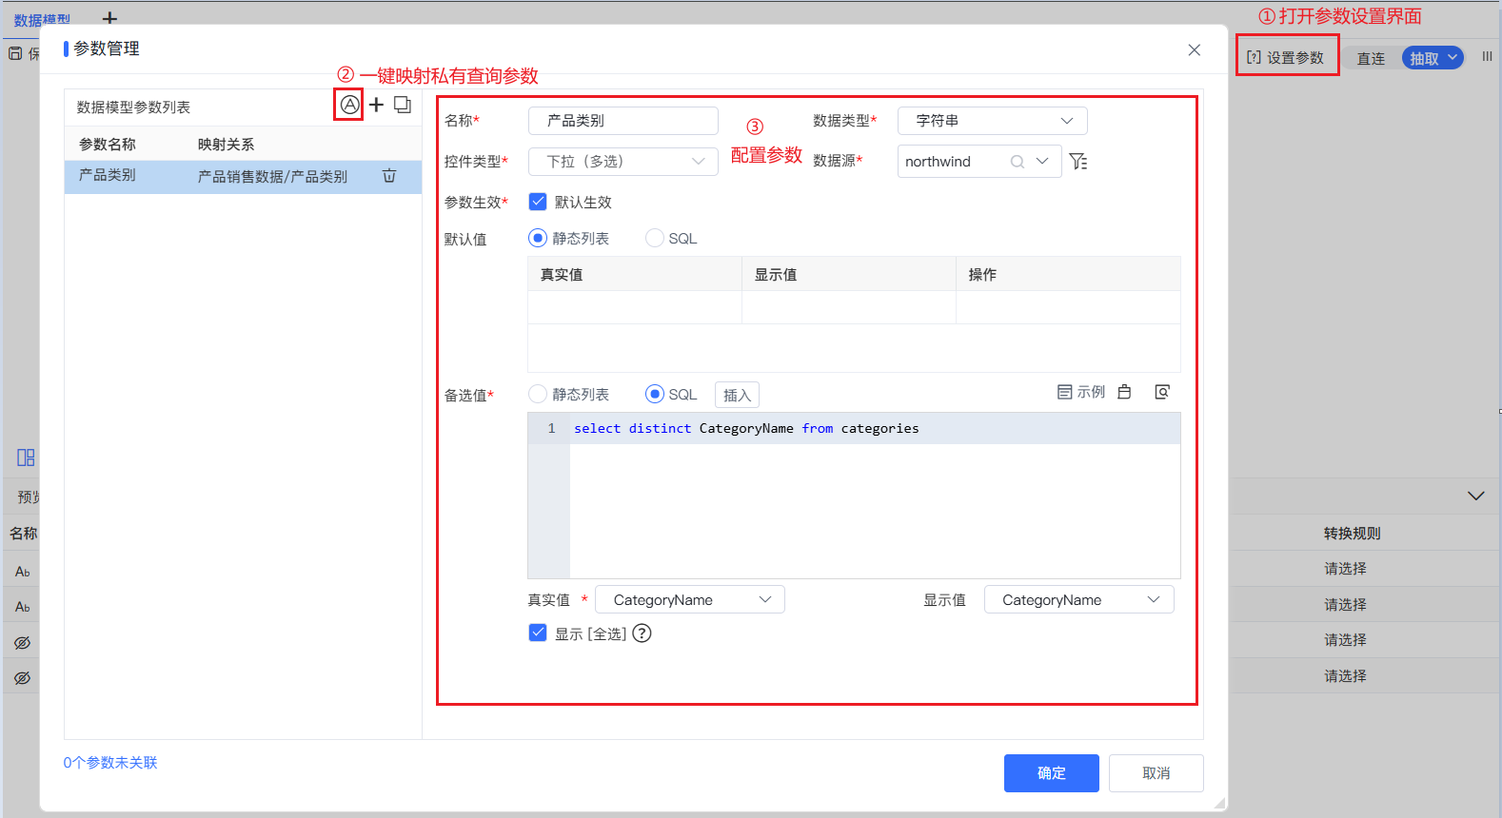Image resolution: width=1502 pixels, height=818 pixels.
Task: Click the copy parameter icon in list header
Action: point(403,105)
